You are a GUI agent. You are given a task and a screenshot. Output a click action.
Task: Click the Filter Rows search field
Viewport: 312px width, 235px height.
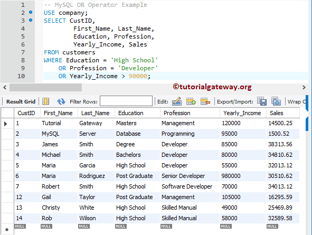coord(126,101)
